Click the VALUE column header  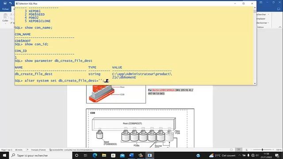click(117, 68)
